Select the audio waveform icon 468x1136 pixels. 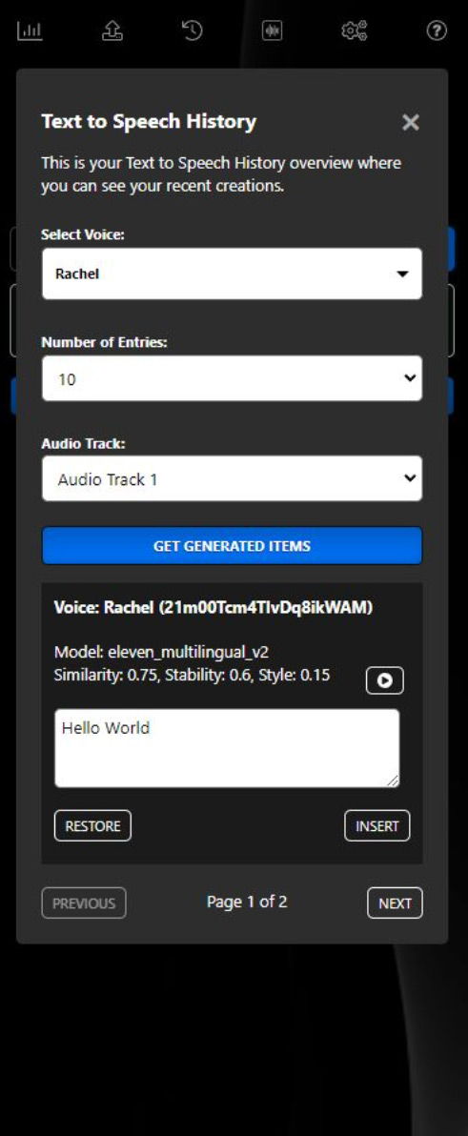(272, 31)
